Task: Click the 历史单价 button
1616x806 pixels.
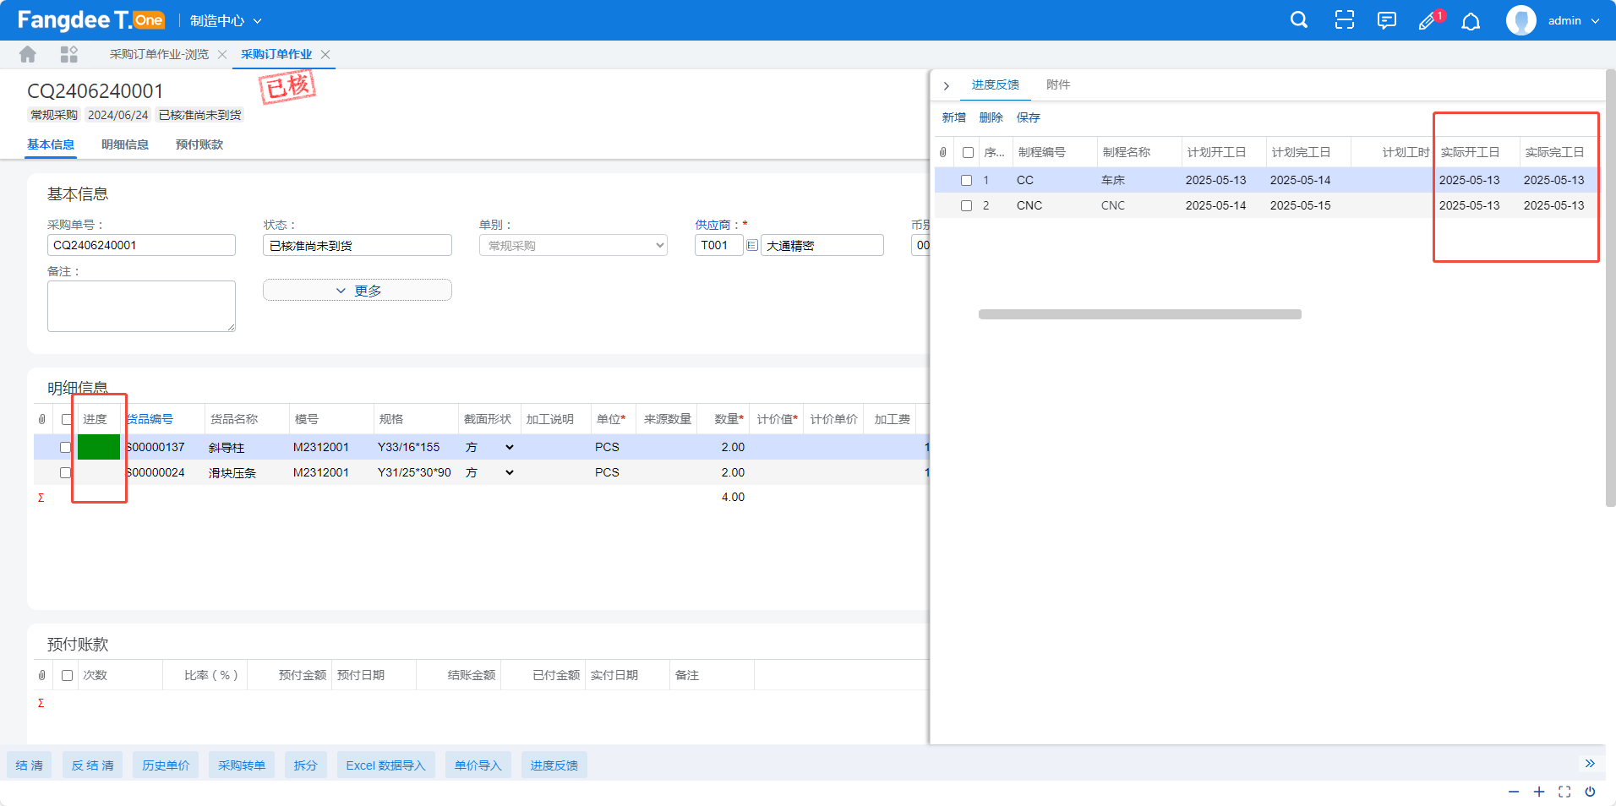Action: 167,765
